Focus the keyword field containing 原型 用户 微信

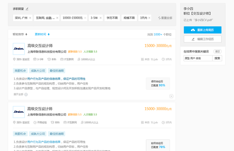(198, 58)
